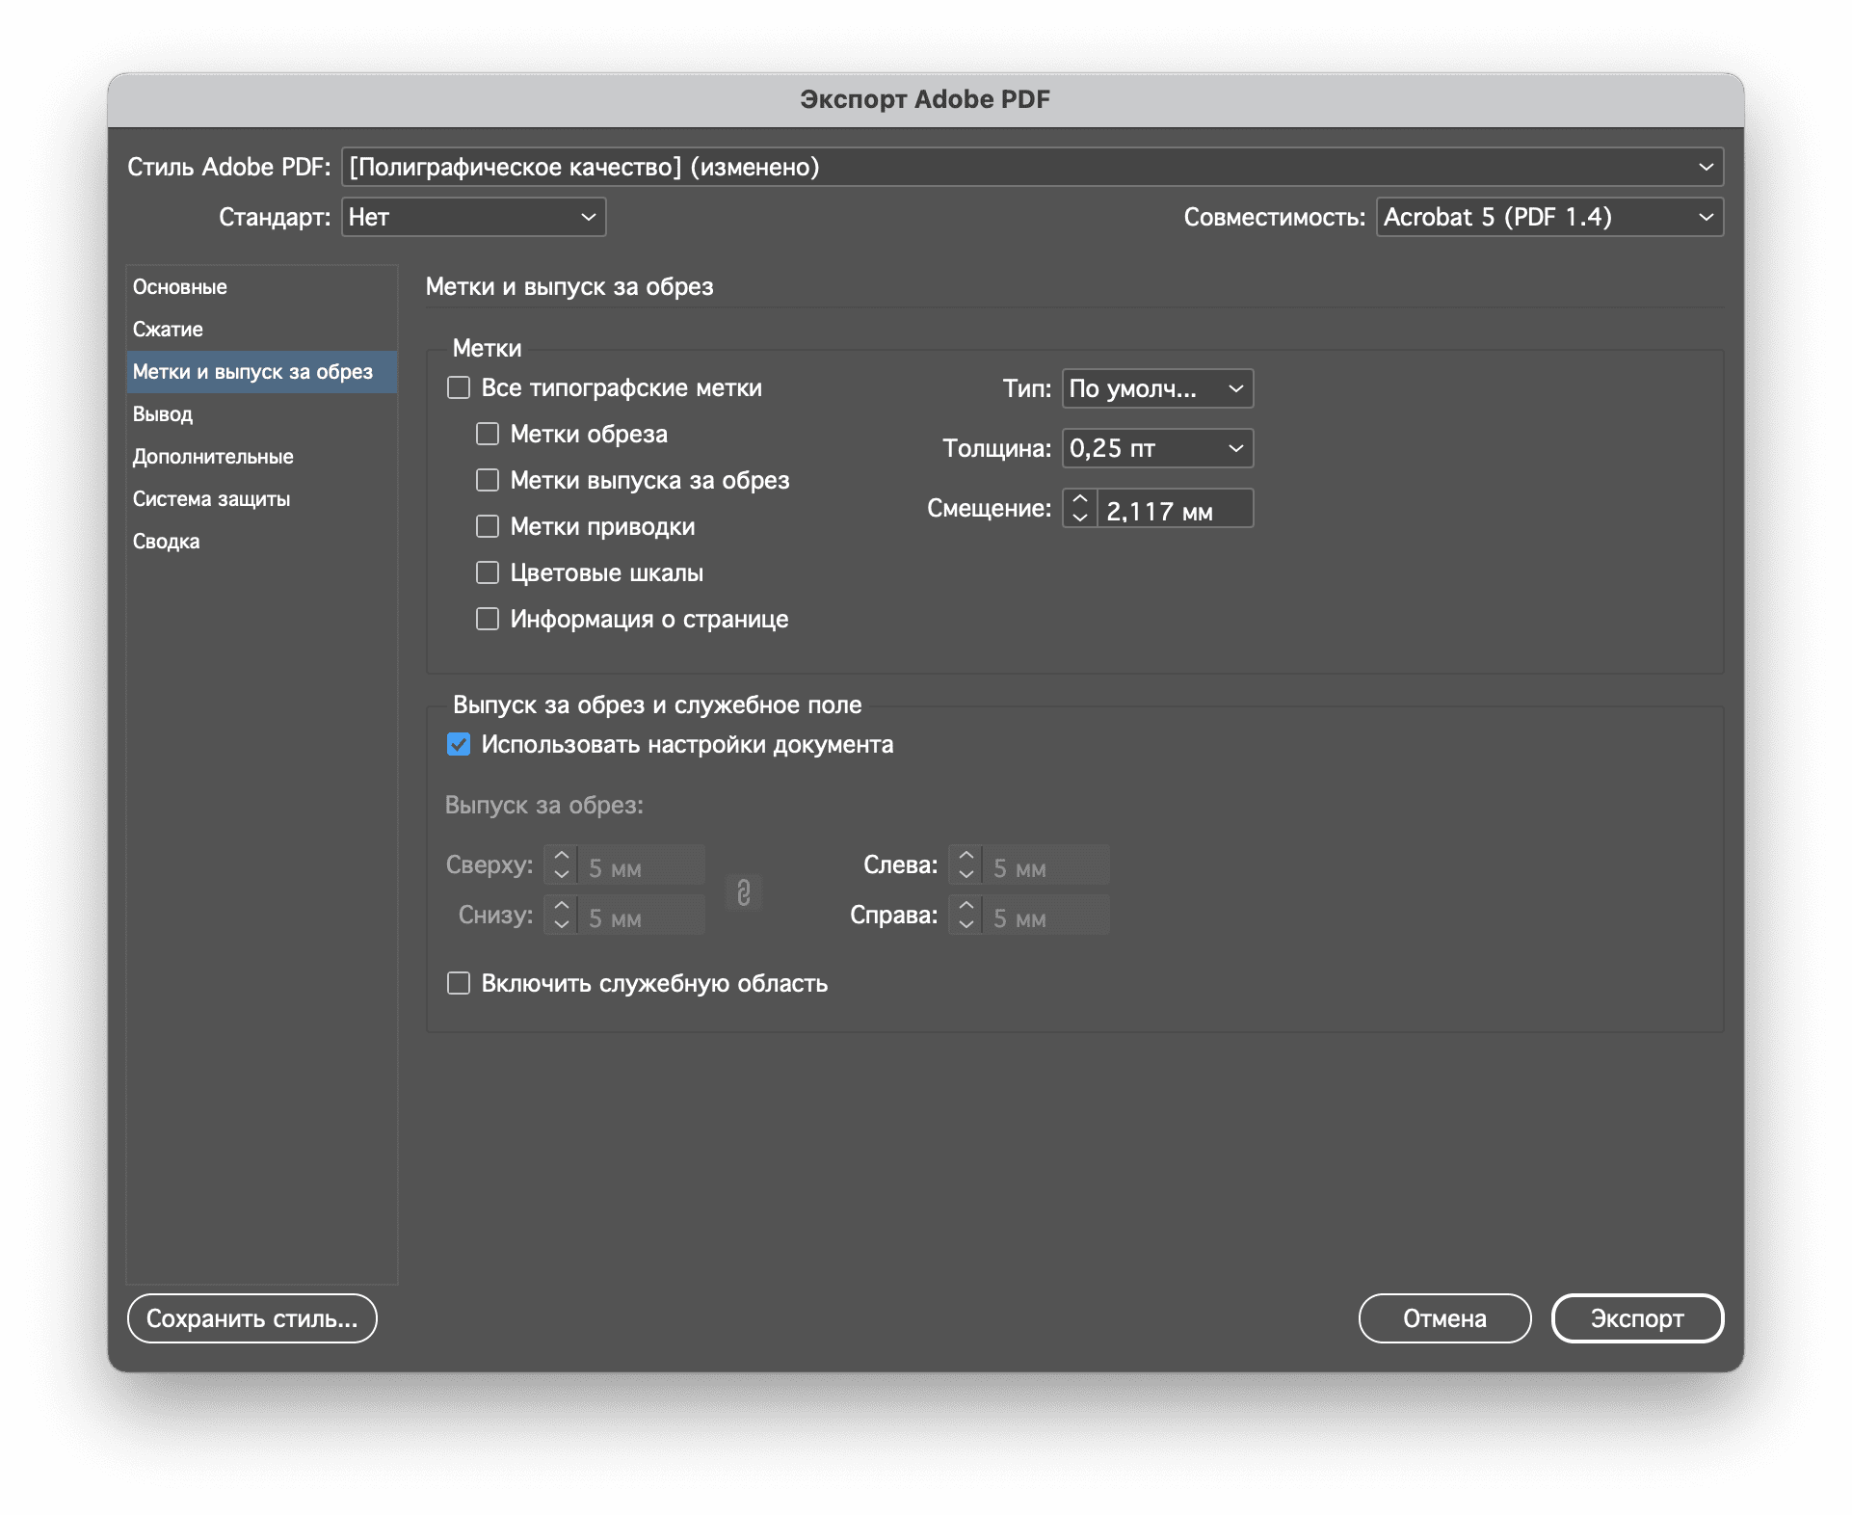The height and width of the screenshot is (1515, 1852).
Task: Click the Снизу bleed stepper
Action: point(562,915)
